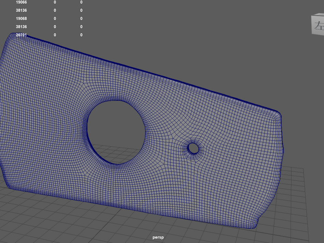Screen dimensions: 324x243
Task: Click the 20791 heads-up count value
Action: (x=21, y=35)
